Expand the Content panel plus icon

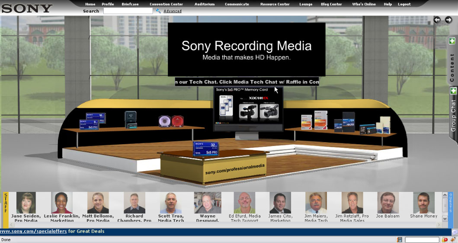click(452, 41)
